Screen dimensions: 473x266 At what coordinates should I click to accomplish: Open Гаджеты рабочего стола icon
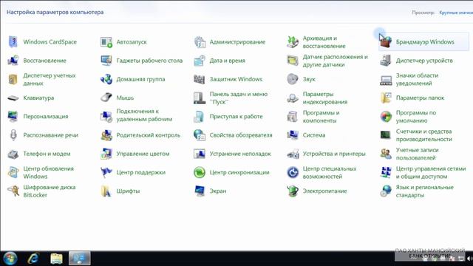[x=106, y=61]
